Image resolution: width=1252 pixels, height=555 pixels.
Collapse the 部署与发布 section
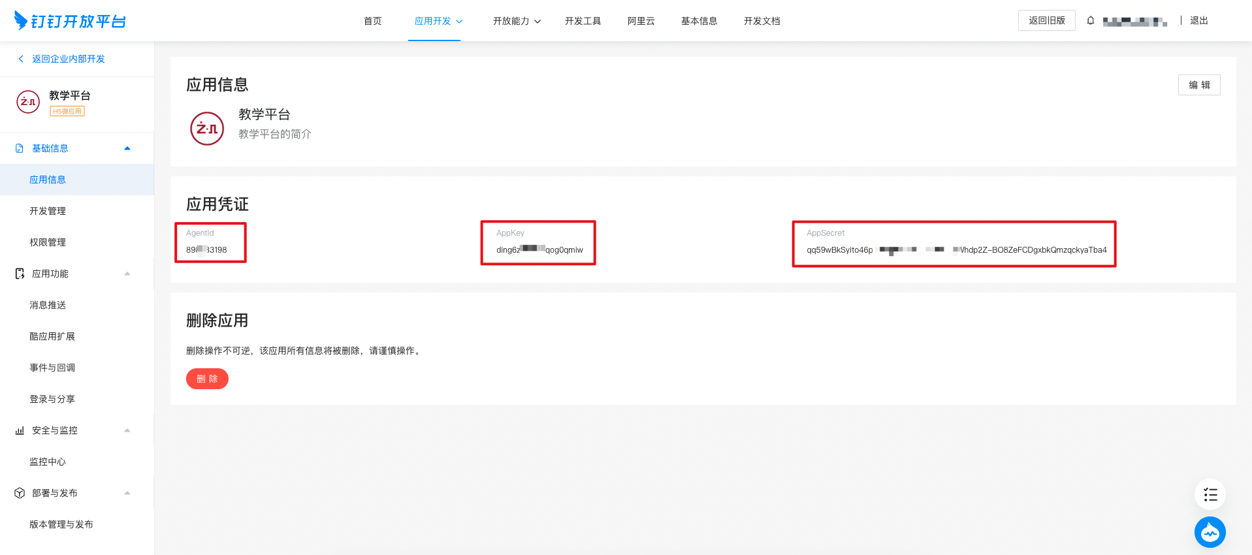127,493
